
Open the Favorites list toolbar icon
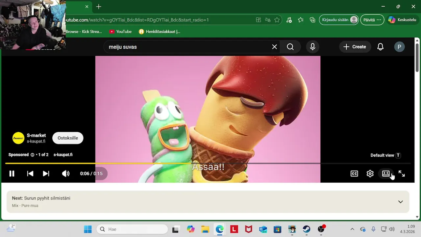pyautogui.click(x=301, y=20)
